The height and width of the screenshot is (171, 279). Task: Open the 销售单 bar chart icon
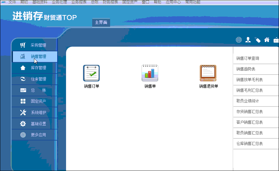150,73
